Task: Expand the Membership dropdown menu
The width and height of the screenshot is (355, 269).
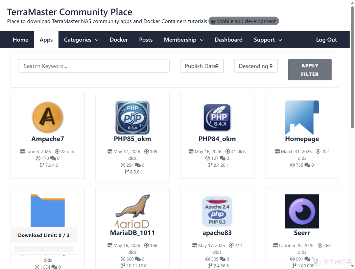Action: point(184,39)
